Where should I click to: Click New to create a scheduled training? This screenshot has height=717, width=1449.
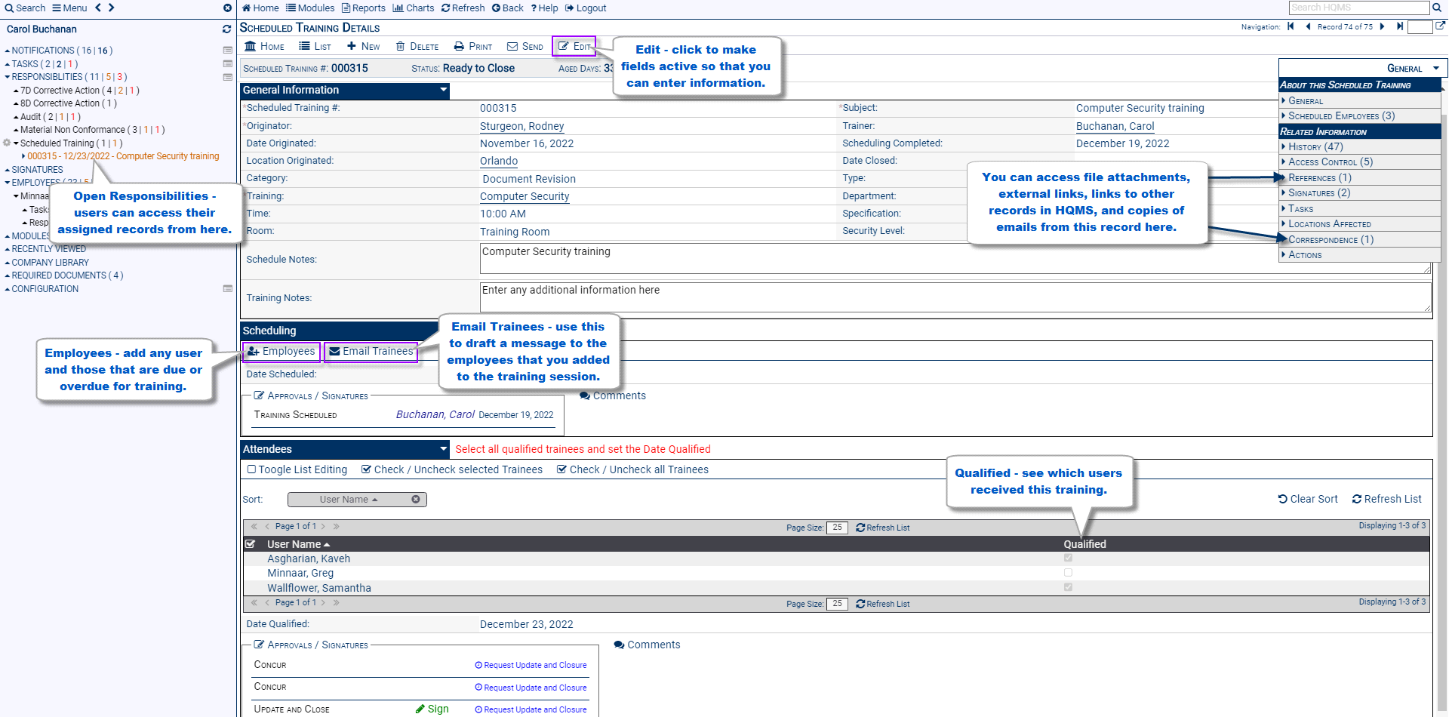(x=363, y=46)
